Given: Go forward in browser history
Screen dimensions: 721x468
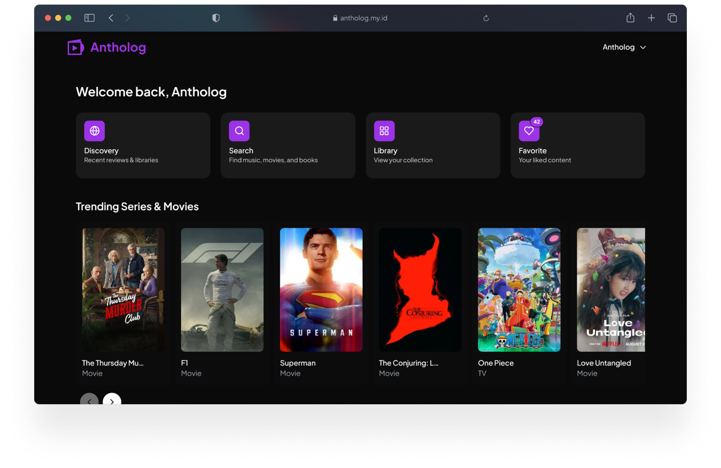Looking at the screenshot, I should (x=127, y=18).
